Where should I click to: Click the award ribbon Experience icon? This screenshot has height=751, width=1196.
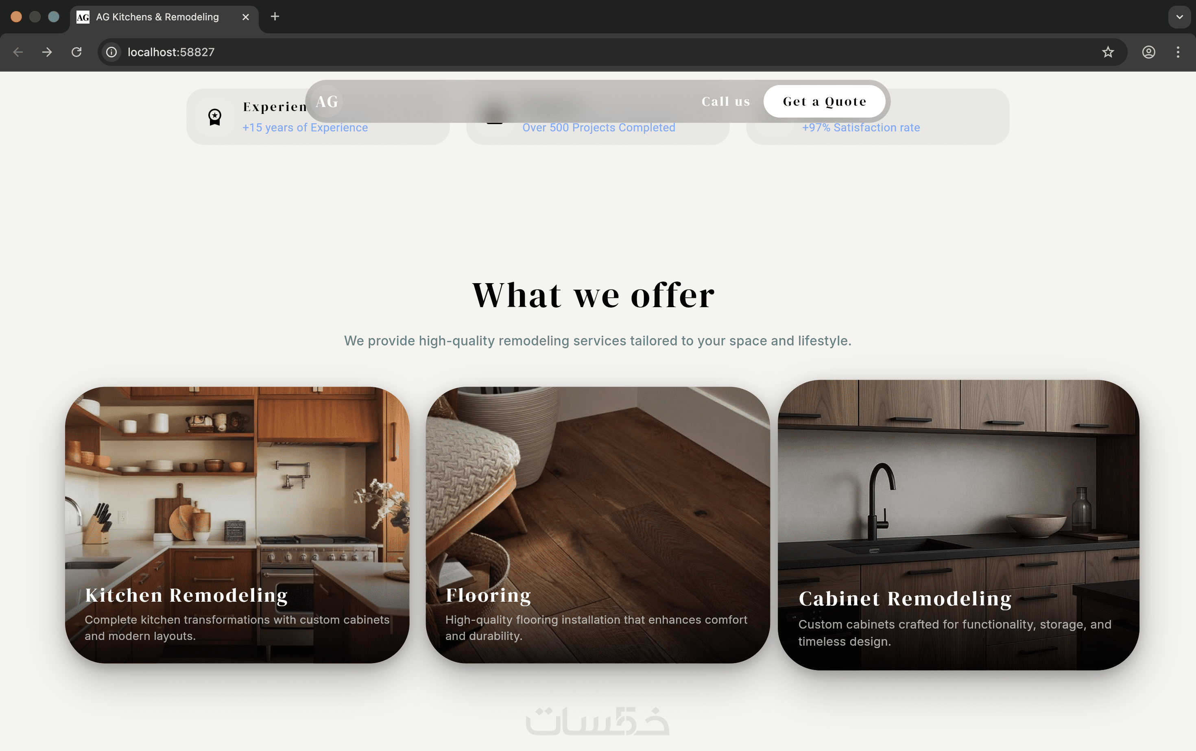214,117
